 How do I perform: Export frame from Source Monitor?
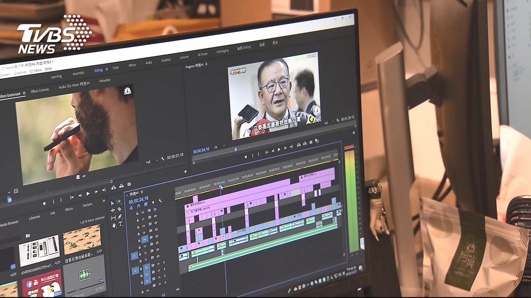click(129, 184)
